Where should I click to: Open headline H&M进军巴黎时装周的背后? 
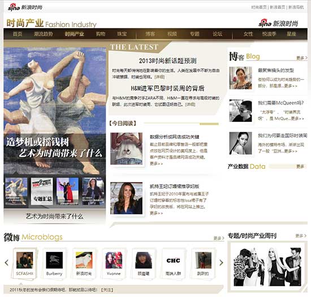(x=167, y=88)
